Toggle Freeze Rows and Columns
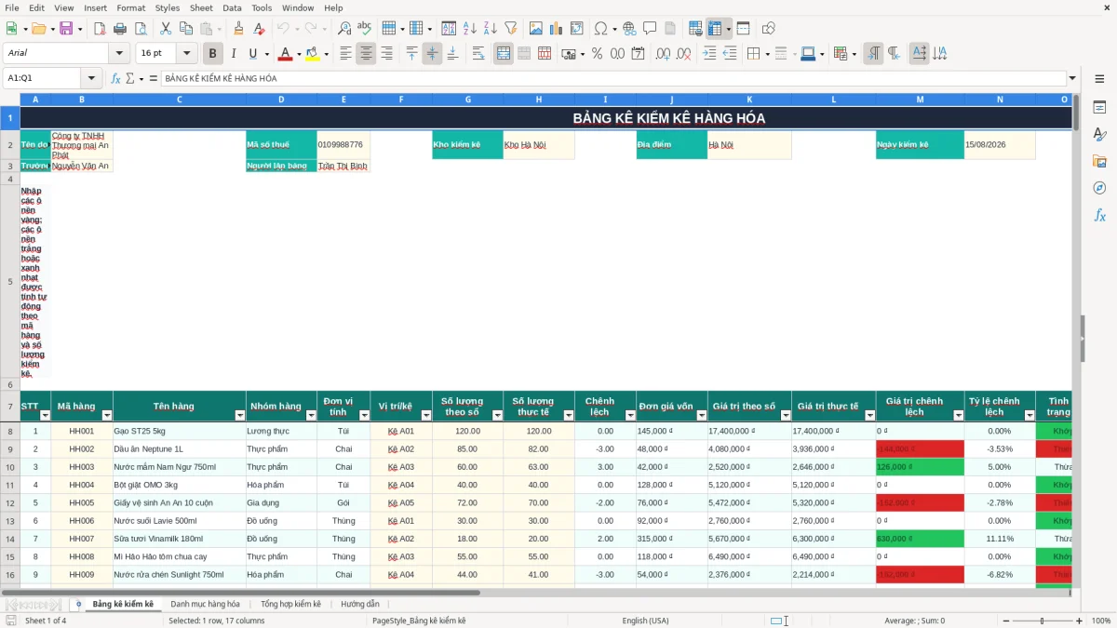 715,29
